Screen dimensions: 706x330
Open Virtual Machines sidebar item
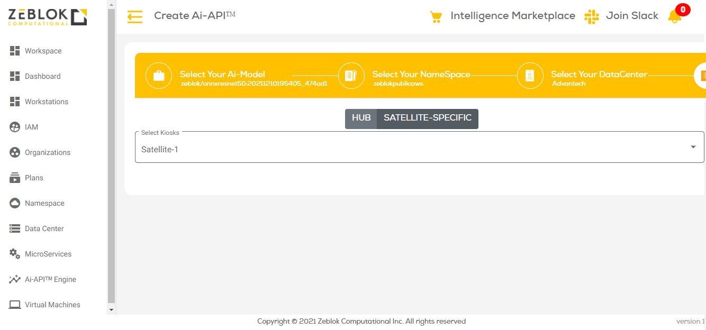[x=52, y=305]
